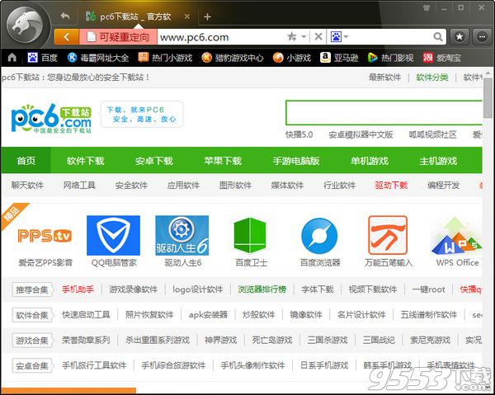Click 手机助手 red link
Viewport: 495px width, 395px height.
[78, 289]
